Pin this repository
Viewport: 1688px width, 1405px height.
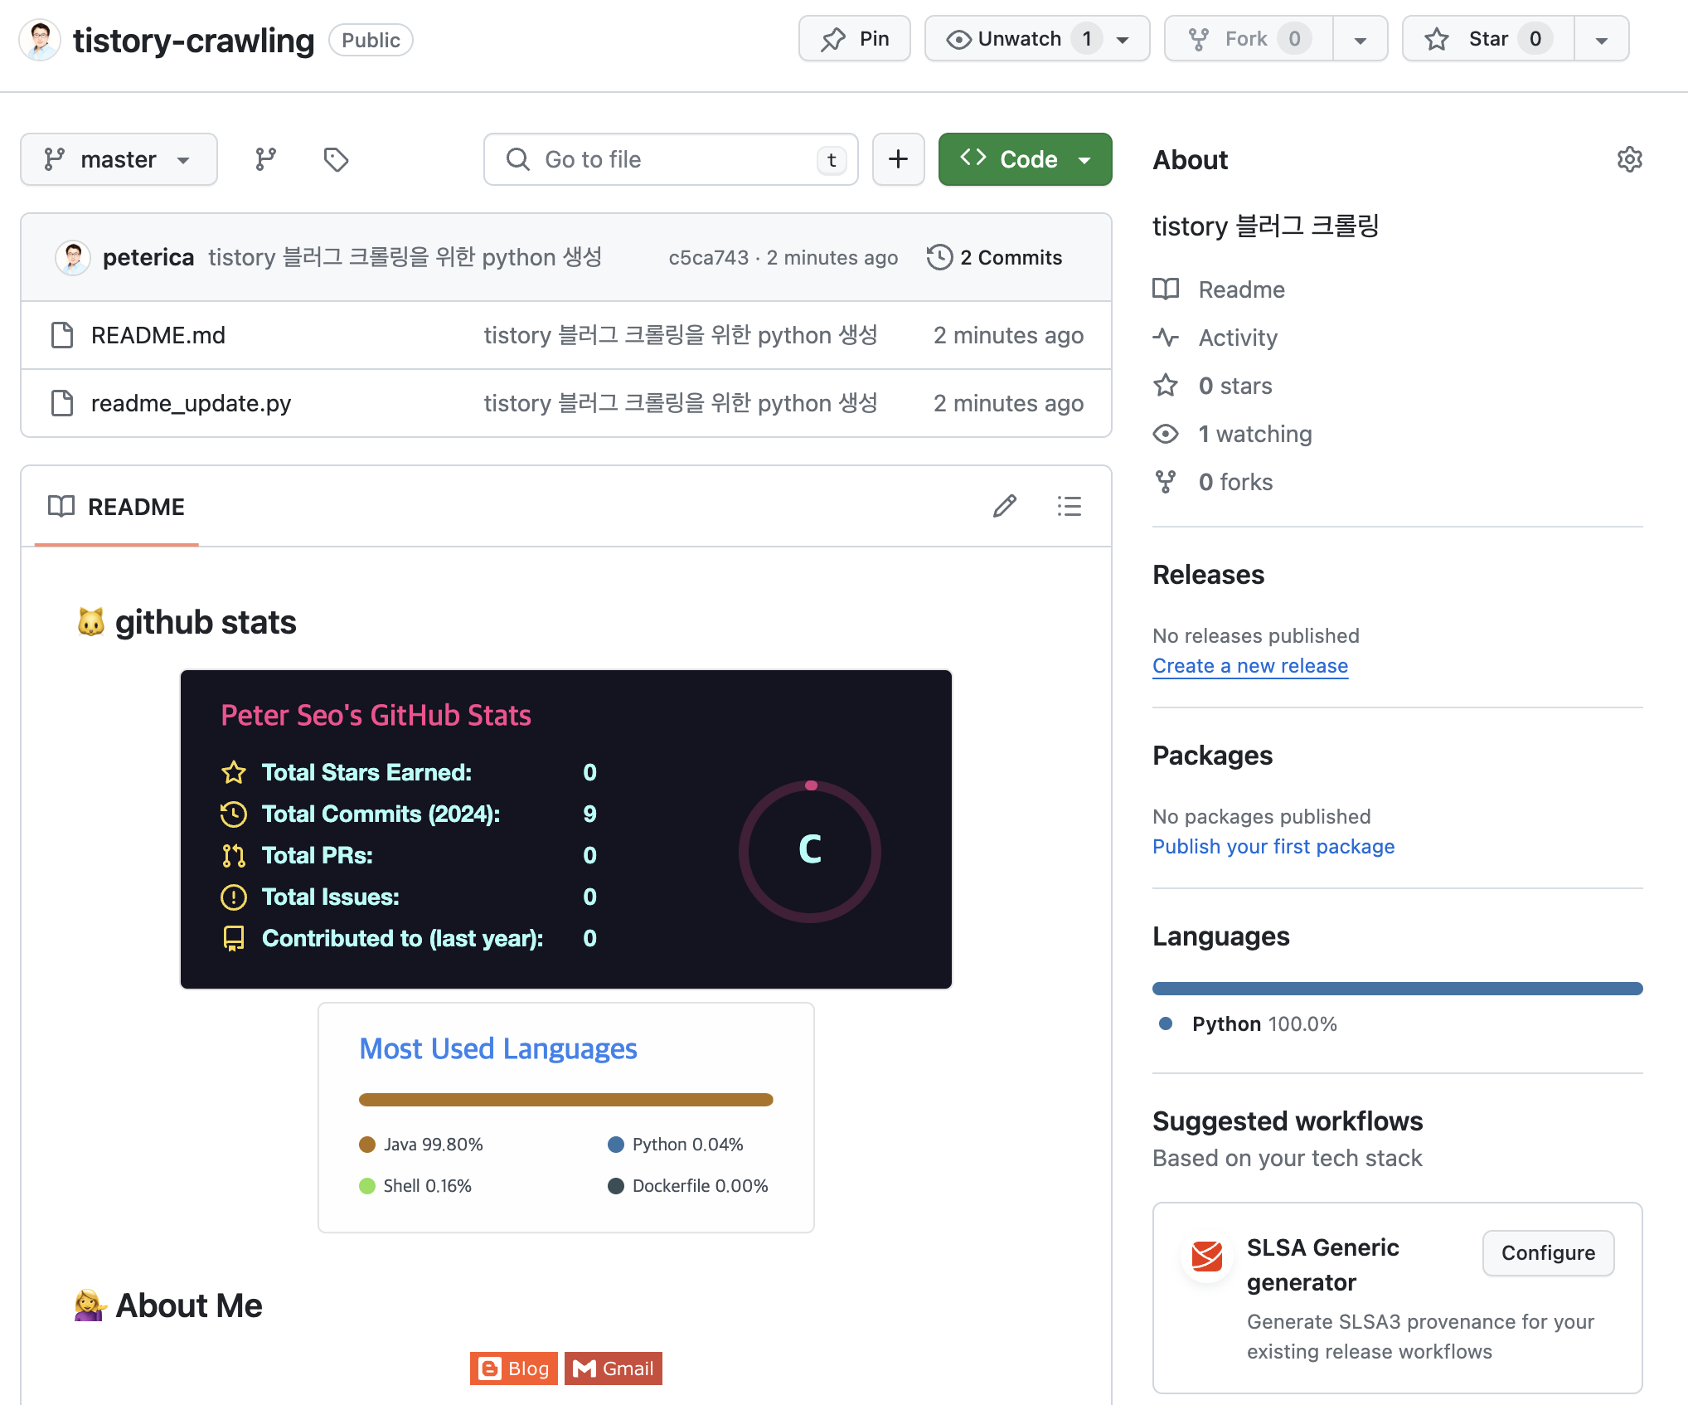pyautogui.click(x=855, y=39)
